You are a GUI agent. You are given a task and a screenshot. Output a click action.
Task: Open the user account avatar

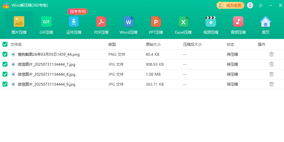click(250, 5)
